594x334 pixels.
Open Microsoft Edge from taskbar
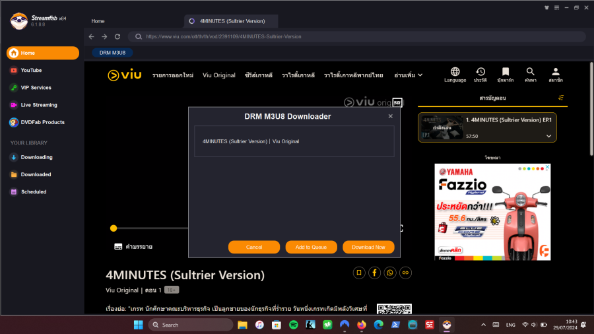coord(379,325)
